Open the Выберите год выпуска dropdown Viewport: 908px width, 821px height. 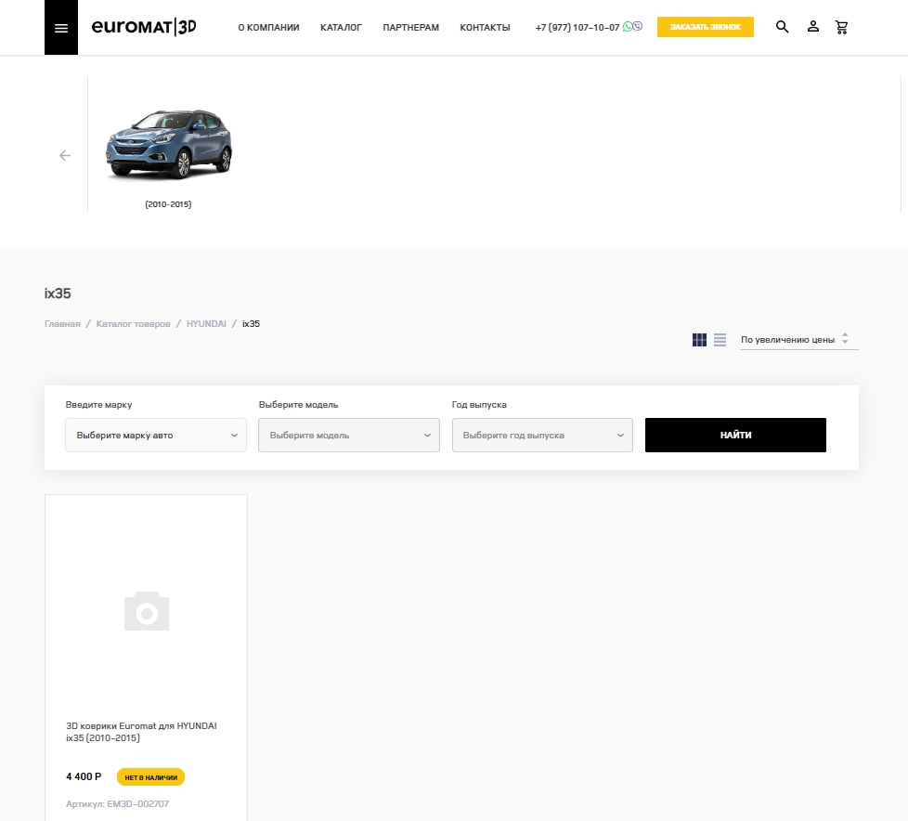[x=542, y=436]
